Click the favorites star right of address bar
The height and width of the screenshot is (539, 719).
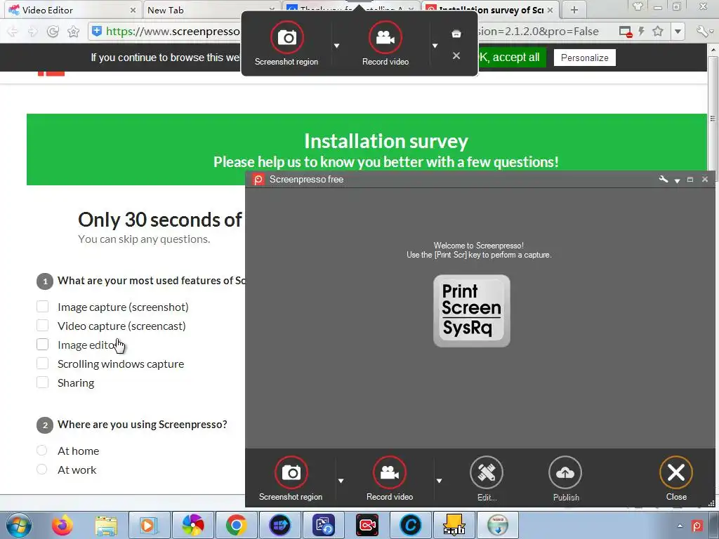pos(657,31)
